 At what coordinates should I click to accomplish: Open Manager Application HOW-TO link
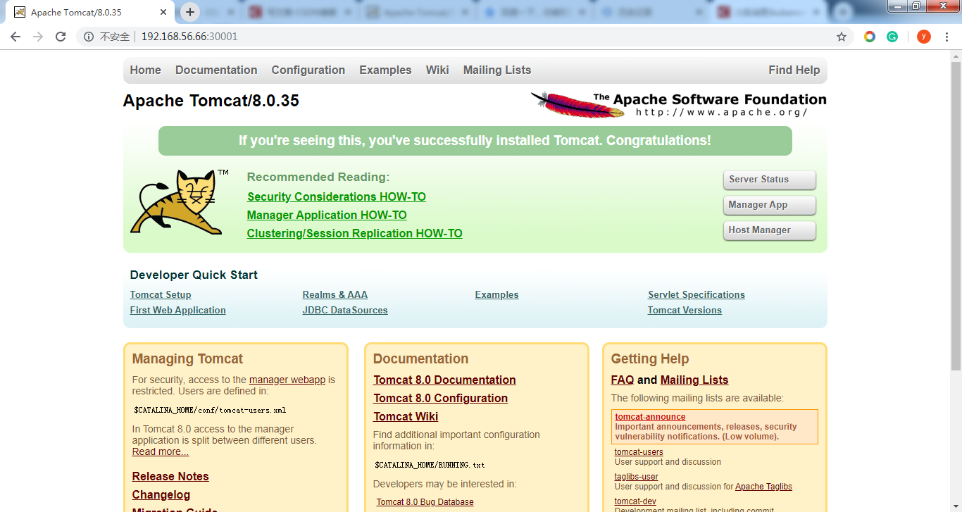coord(327,215)
